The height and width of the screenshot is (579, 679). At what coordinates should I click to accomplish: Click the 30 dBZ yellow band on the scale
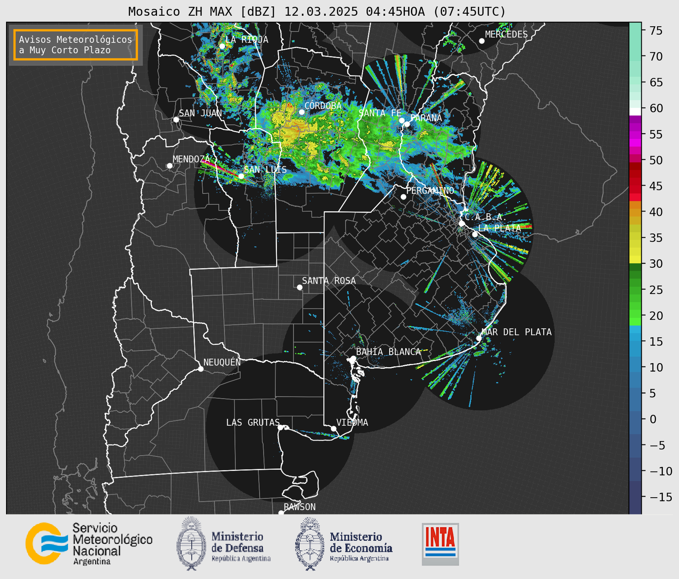(x=635, y=260)
